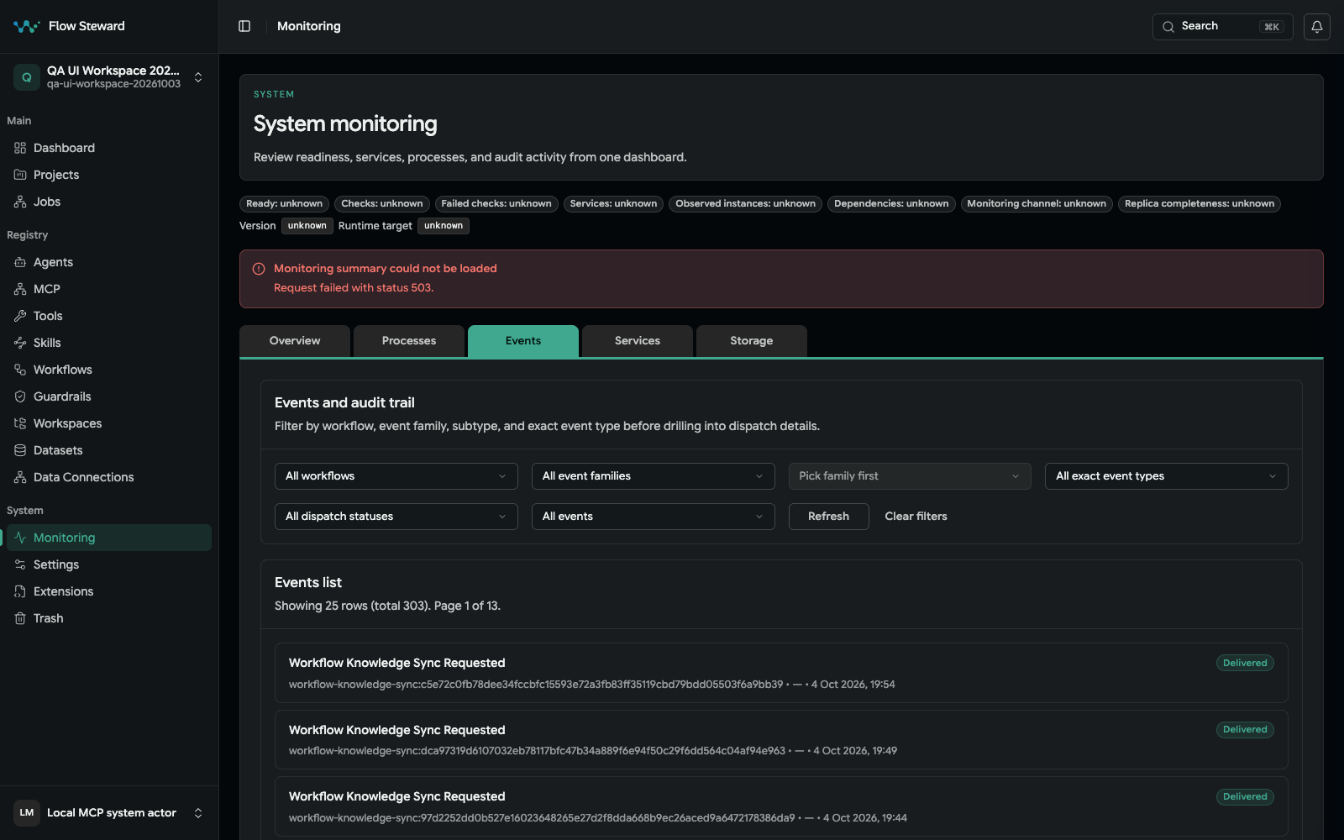The image size is (1344, 840).
Task: Click the Observed instances: unknown chip
Action: tap(745, 204)
